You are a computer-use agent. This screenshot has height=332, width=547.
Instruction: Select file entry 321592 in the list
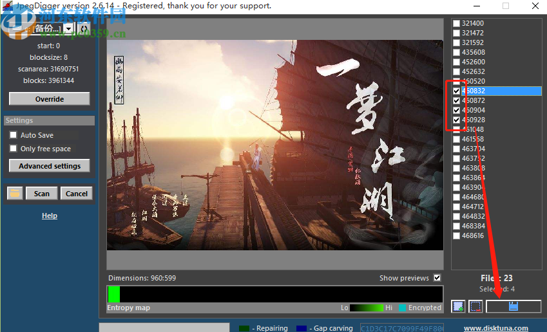(473, 42)
